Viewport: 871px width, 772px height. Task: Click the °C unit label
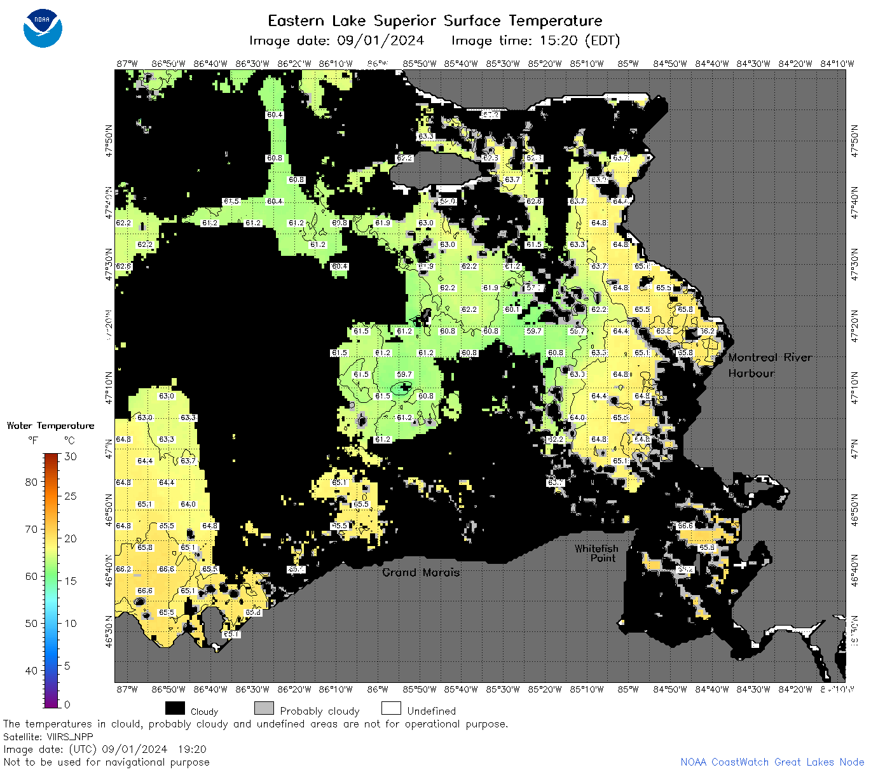point(69,440)
